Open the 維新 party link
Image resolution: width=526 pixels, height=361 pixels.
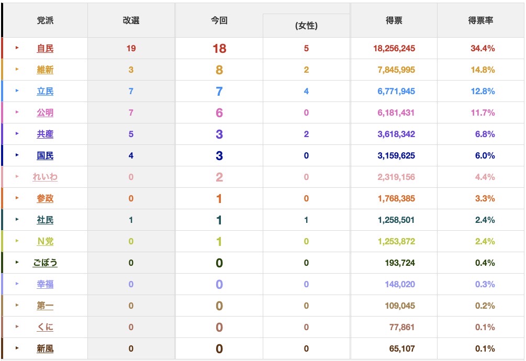coord(45,70)
